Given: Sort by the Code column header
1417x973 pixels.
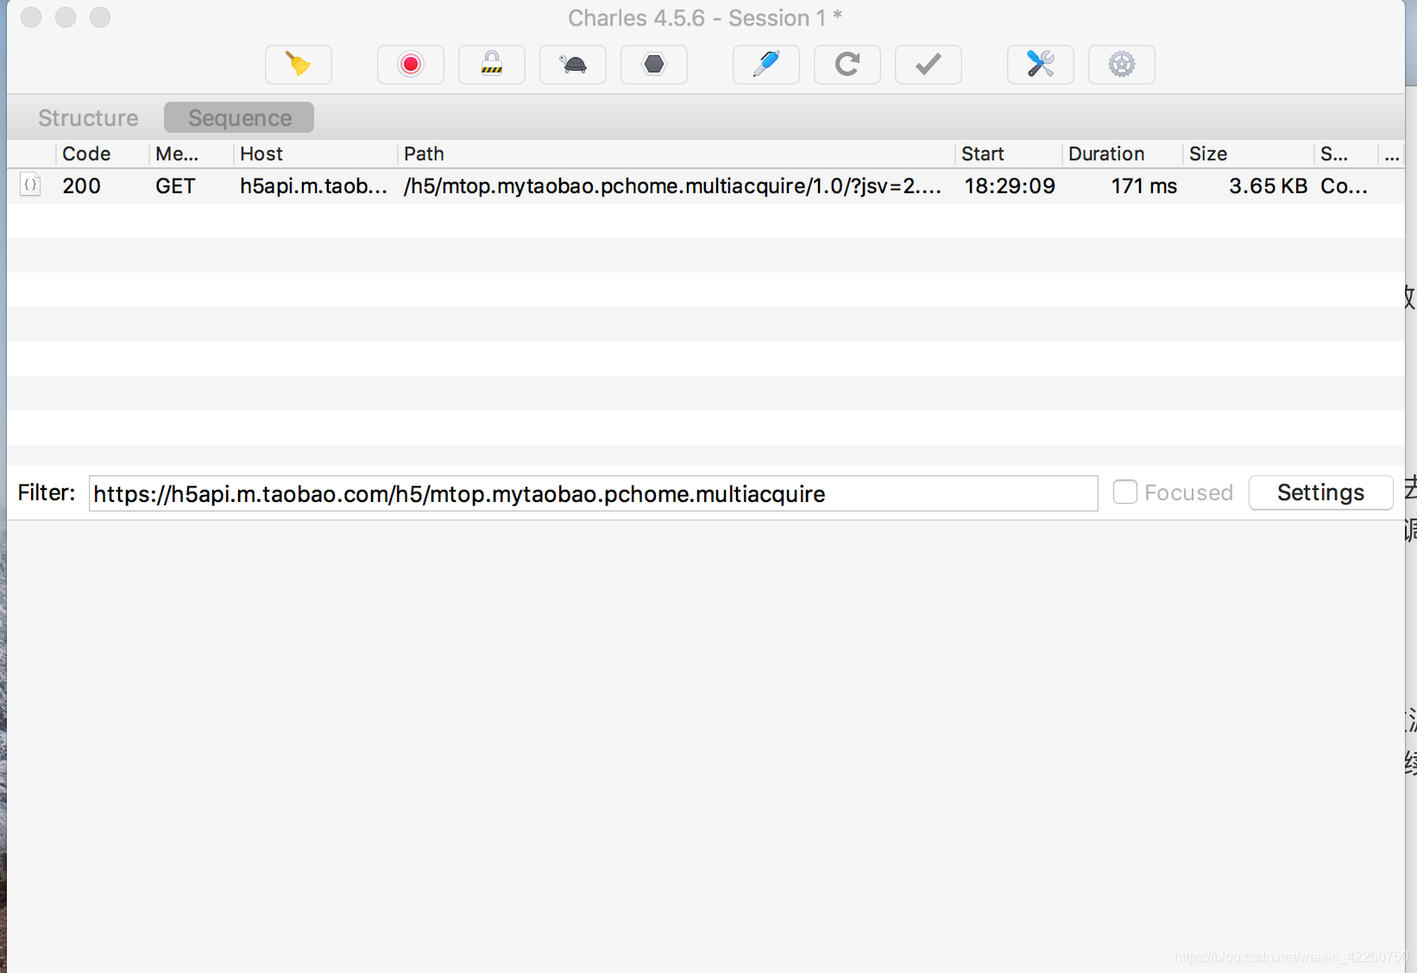Looking at the screenshot, I should coord(102,154).
